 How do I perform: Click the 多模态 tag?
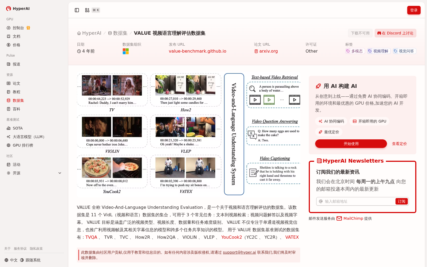[x=355, y=51]
